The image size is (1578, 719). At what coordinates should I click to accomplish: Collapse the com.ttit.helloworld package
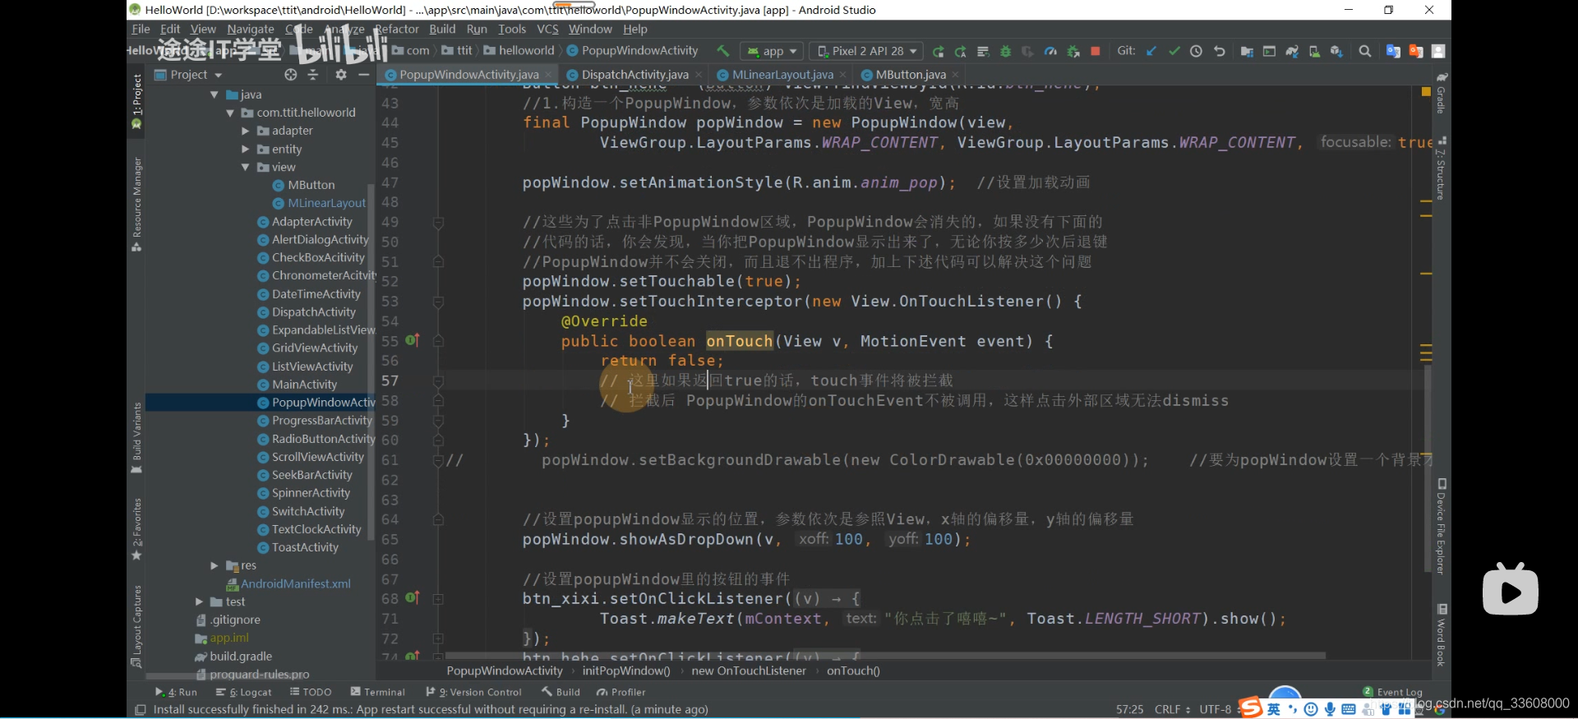pyautogui.click(x=230, y=113)
